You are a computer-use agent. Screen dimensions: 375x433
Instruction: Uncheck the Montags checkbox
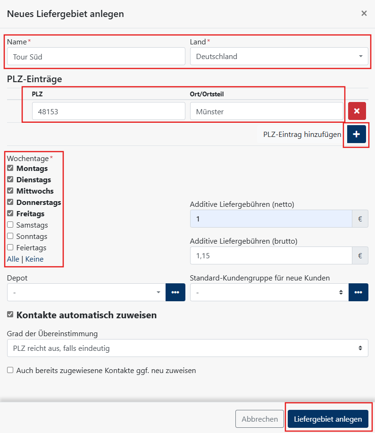pos(10,168)
